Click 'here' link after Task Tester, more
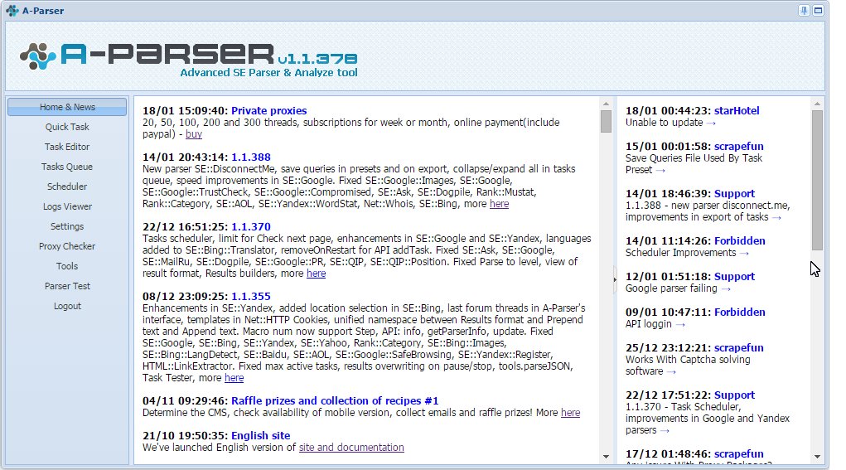The width and height of the screenshot is (846, 470). [234, 378]
